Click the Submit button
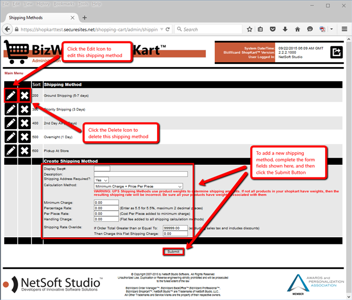352x300 pixels. [173, 251]
